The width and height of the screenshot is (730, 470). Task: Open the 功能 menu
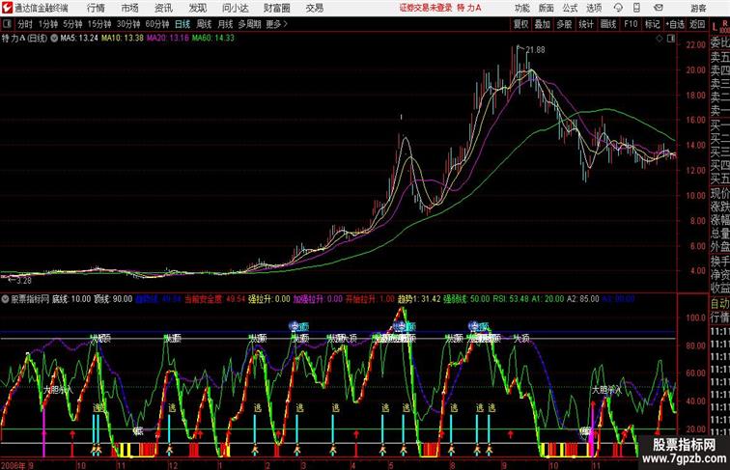pos(522,8)
